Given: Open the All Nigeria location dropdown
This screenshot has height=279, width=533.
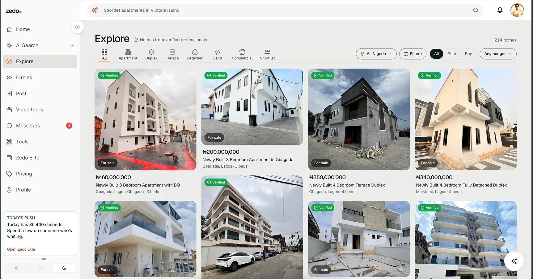Looking at the screenshot, I should [376, 54].
